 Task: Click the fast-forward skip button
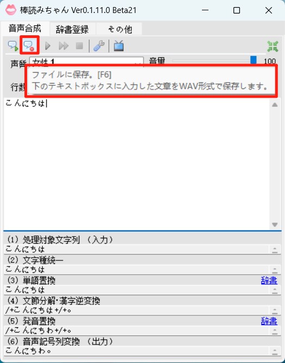(x=64, y=46)
